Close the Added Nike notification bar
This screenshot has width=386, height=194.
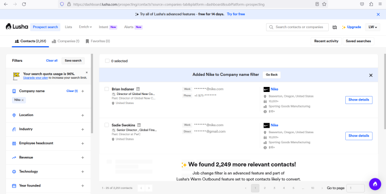point(371,75)
